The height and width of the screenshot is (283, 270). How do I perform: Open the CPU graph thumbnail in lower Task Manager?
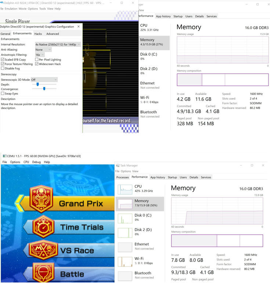click(125, 189)
